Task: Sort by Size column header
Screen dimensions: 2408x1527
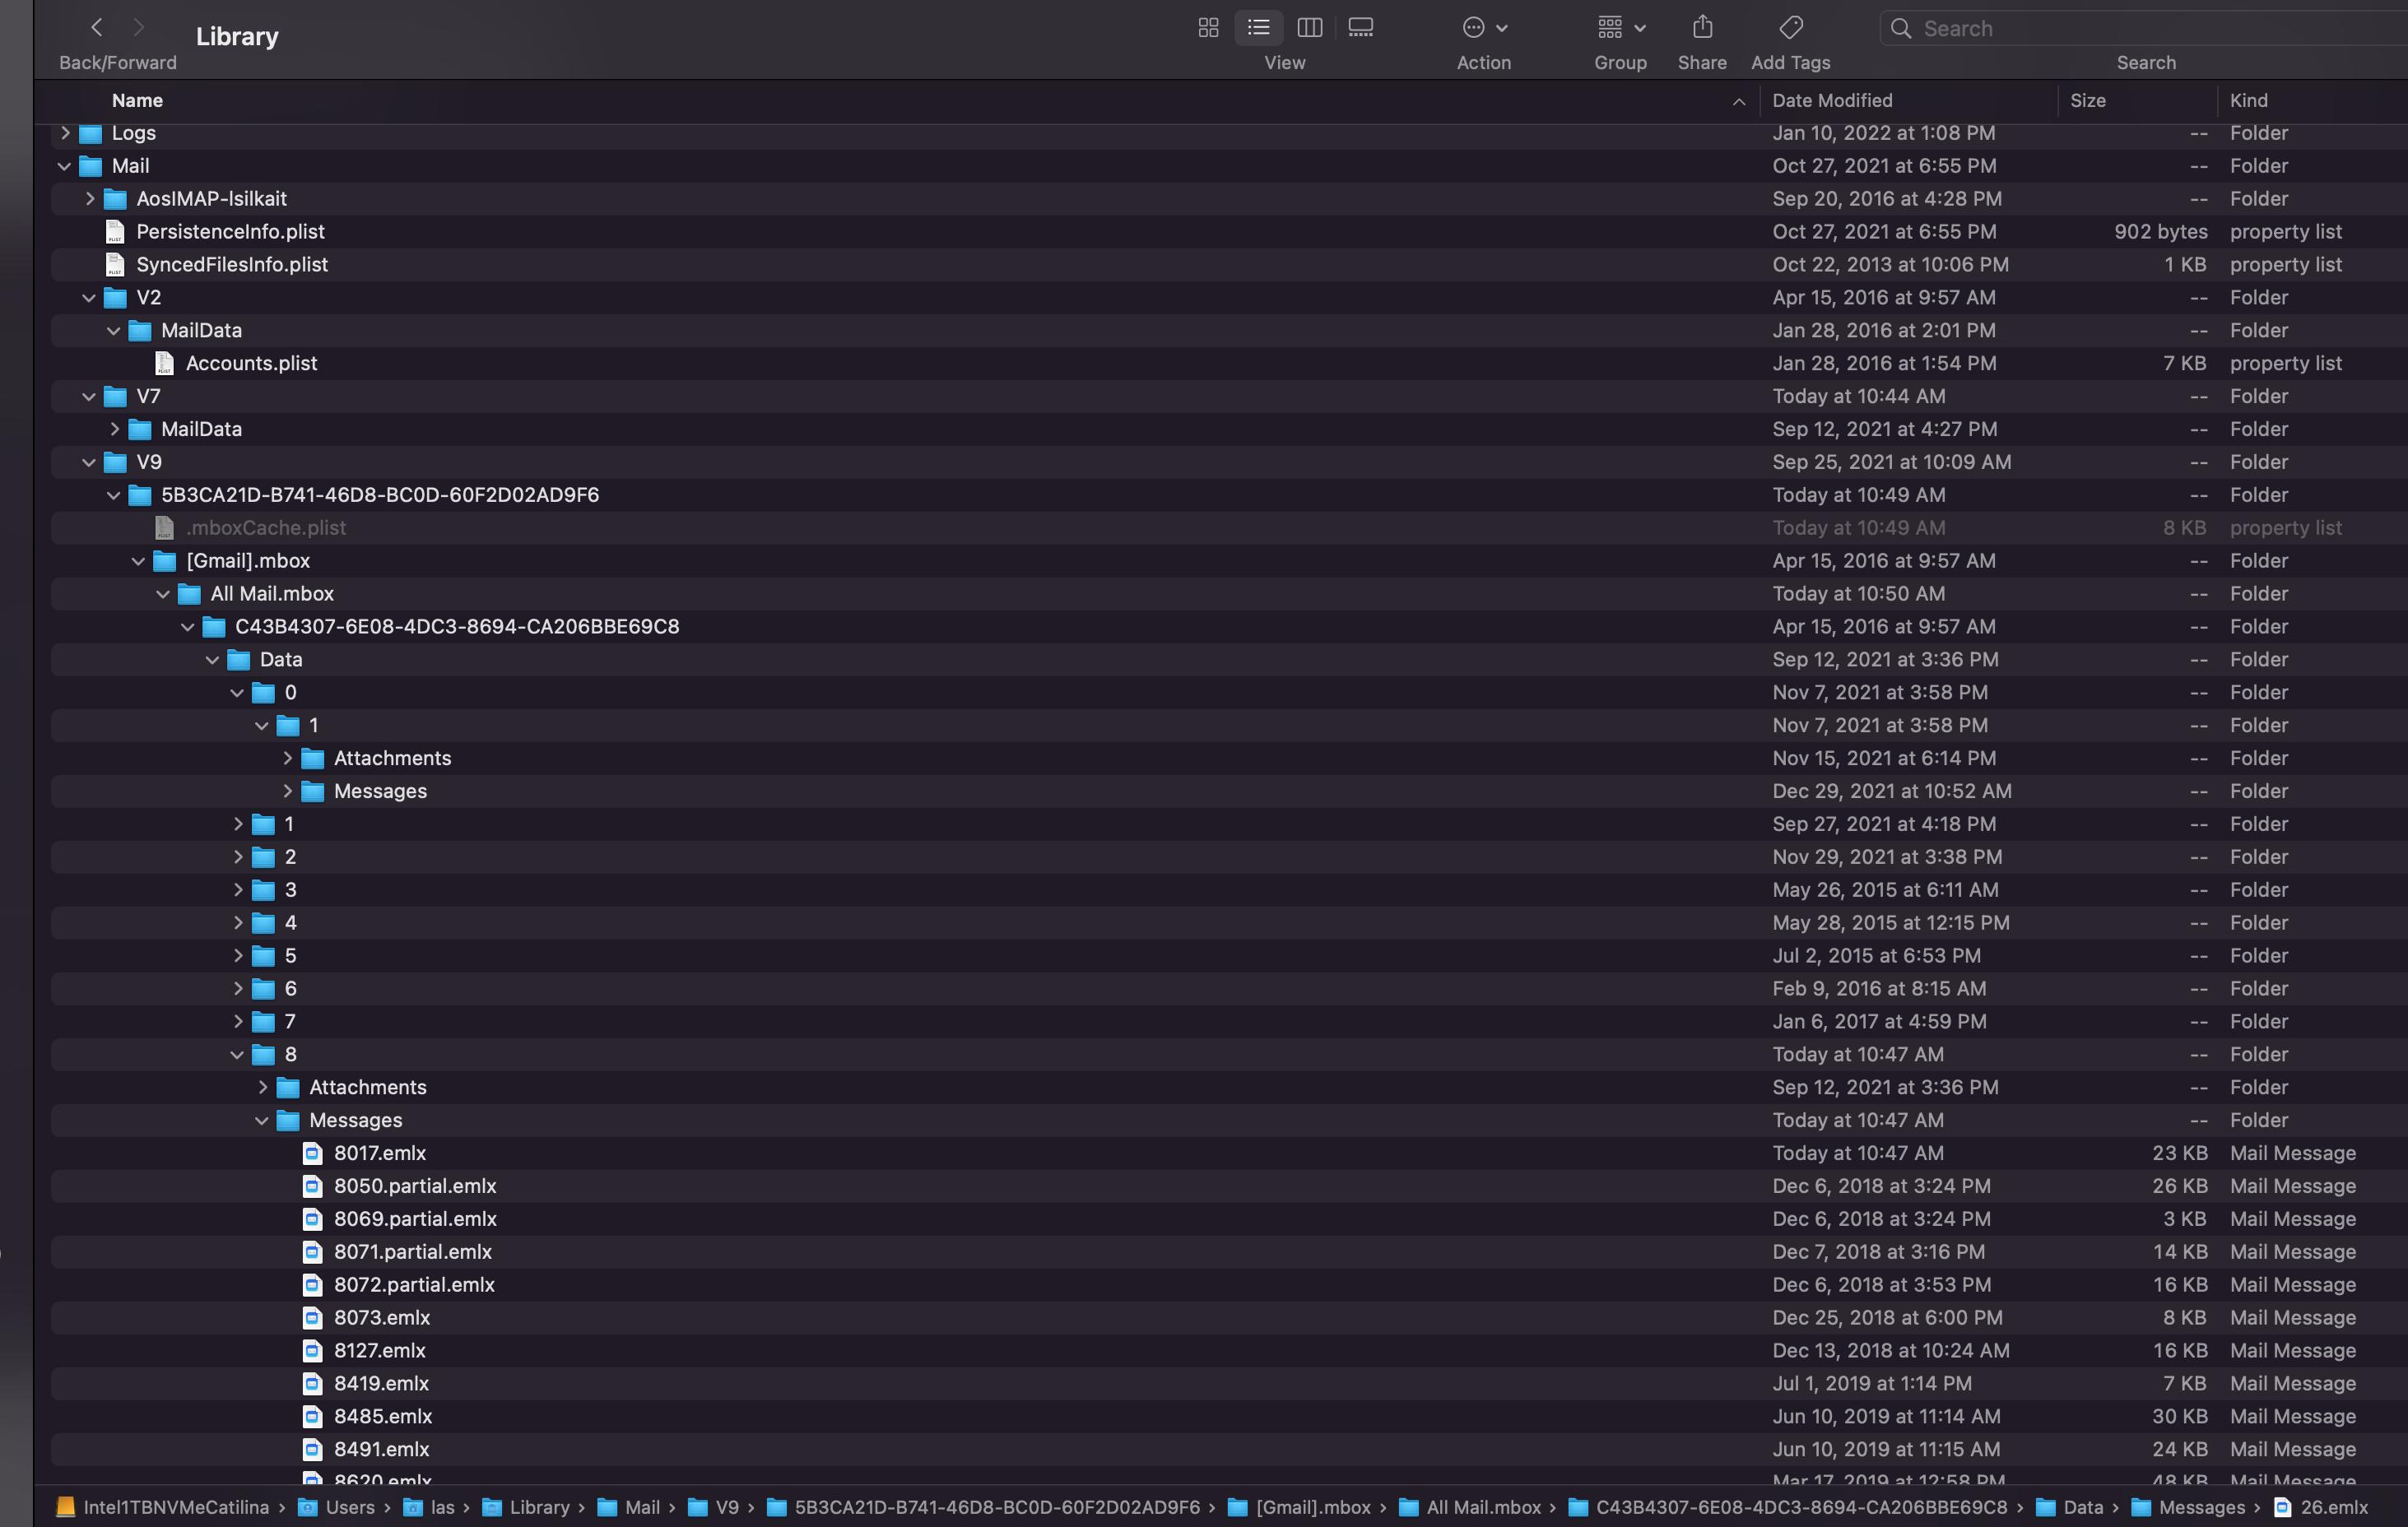Action: point(2087,100)
